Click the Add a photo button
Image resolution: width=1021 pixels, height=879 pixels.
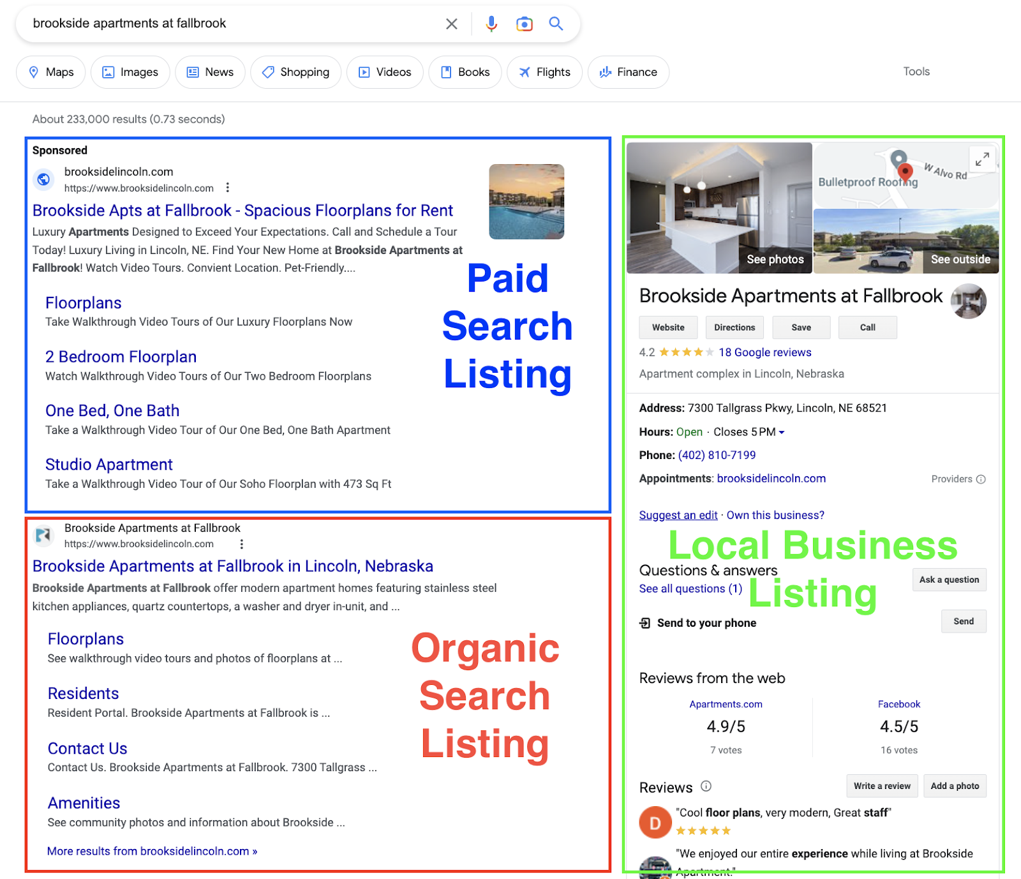[x=955, y=786]
